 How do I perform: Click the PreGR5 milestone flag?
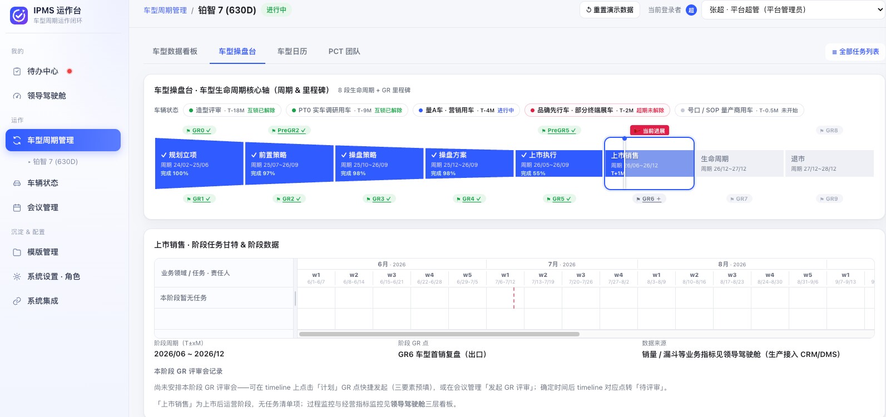559,131
